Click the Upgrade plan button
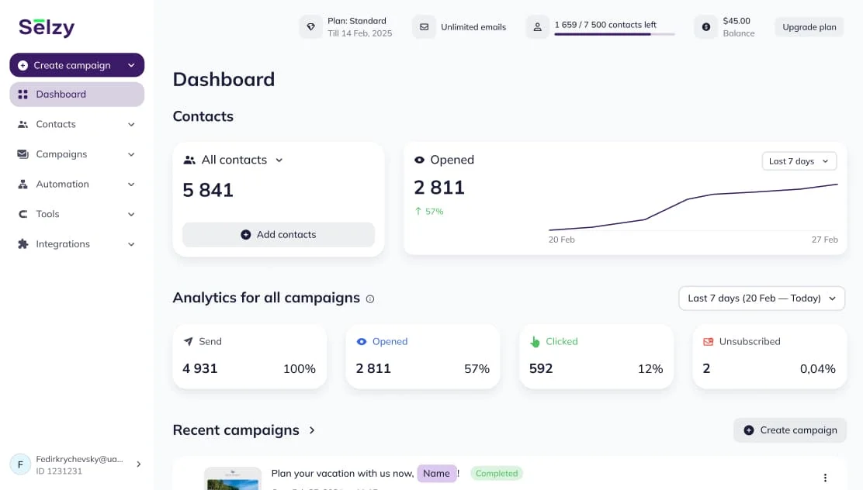 [809, 27]
